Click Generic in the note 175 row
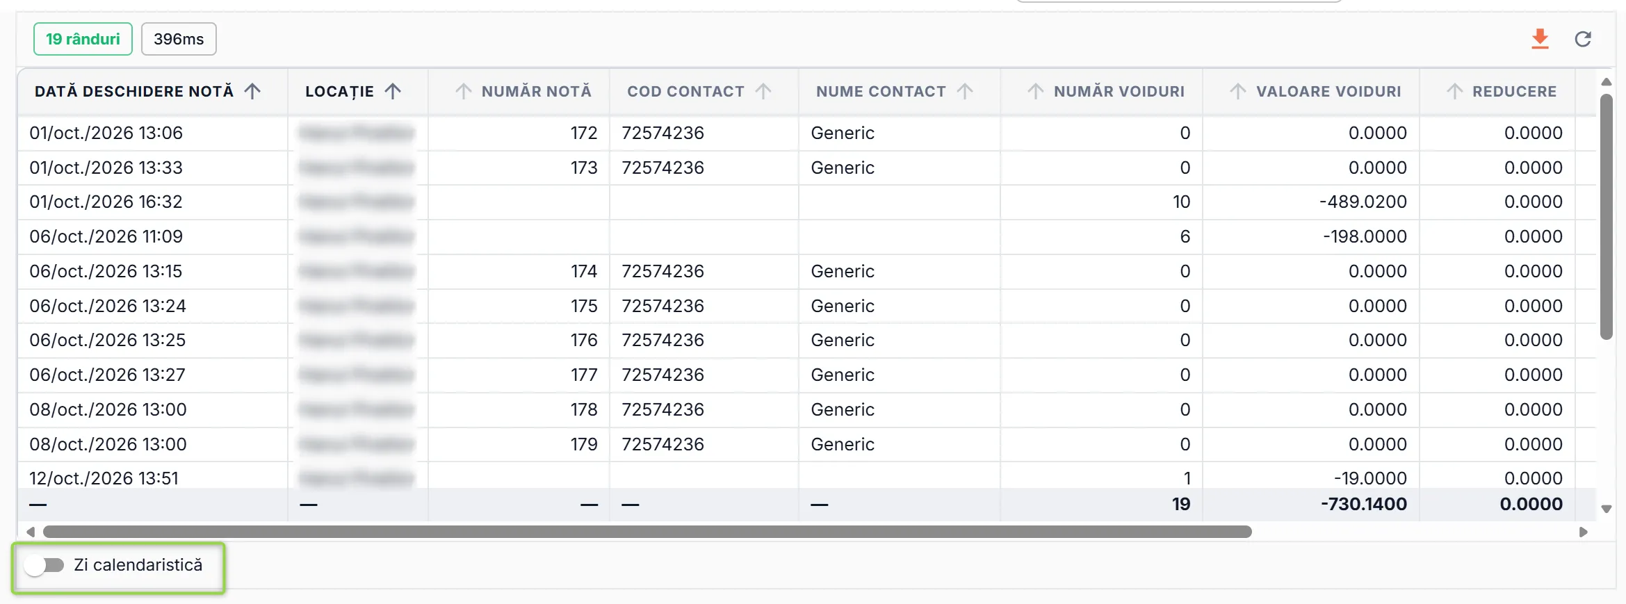1626x604 pixels. pyautogui.click(x=843, y=306)
